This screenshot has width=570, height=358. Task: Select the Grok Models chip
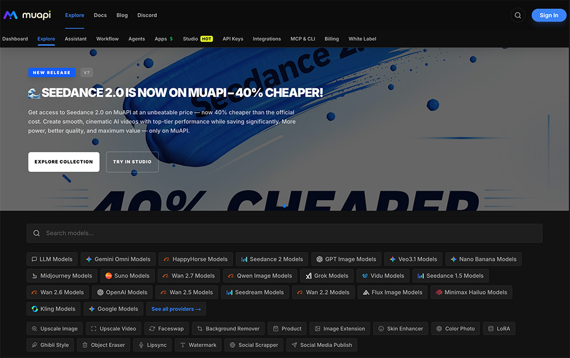tap(327, 276)
